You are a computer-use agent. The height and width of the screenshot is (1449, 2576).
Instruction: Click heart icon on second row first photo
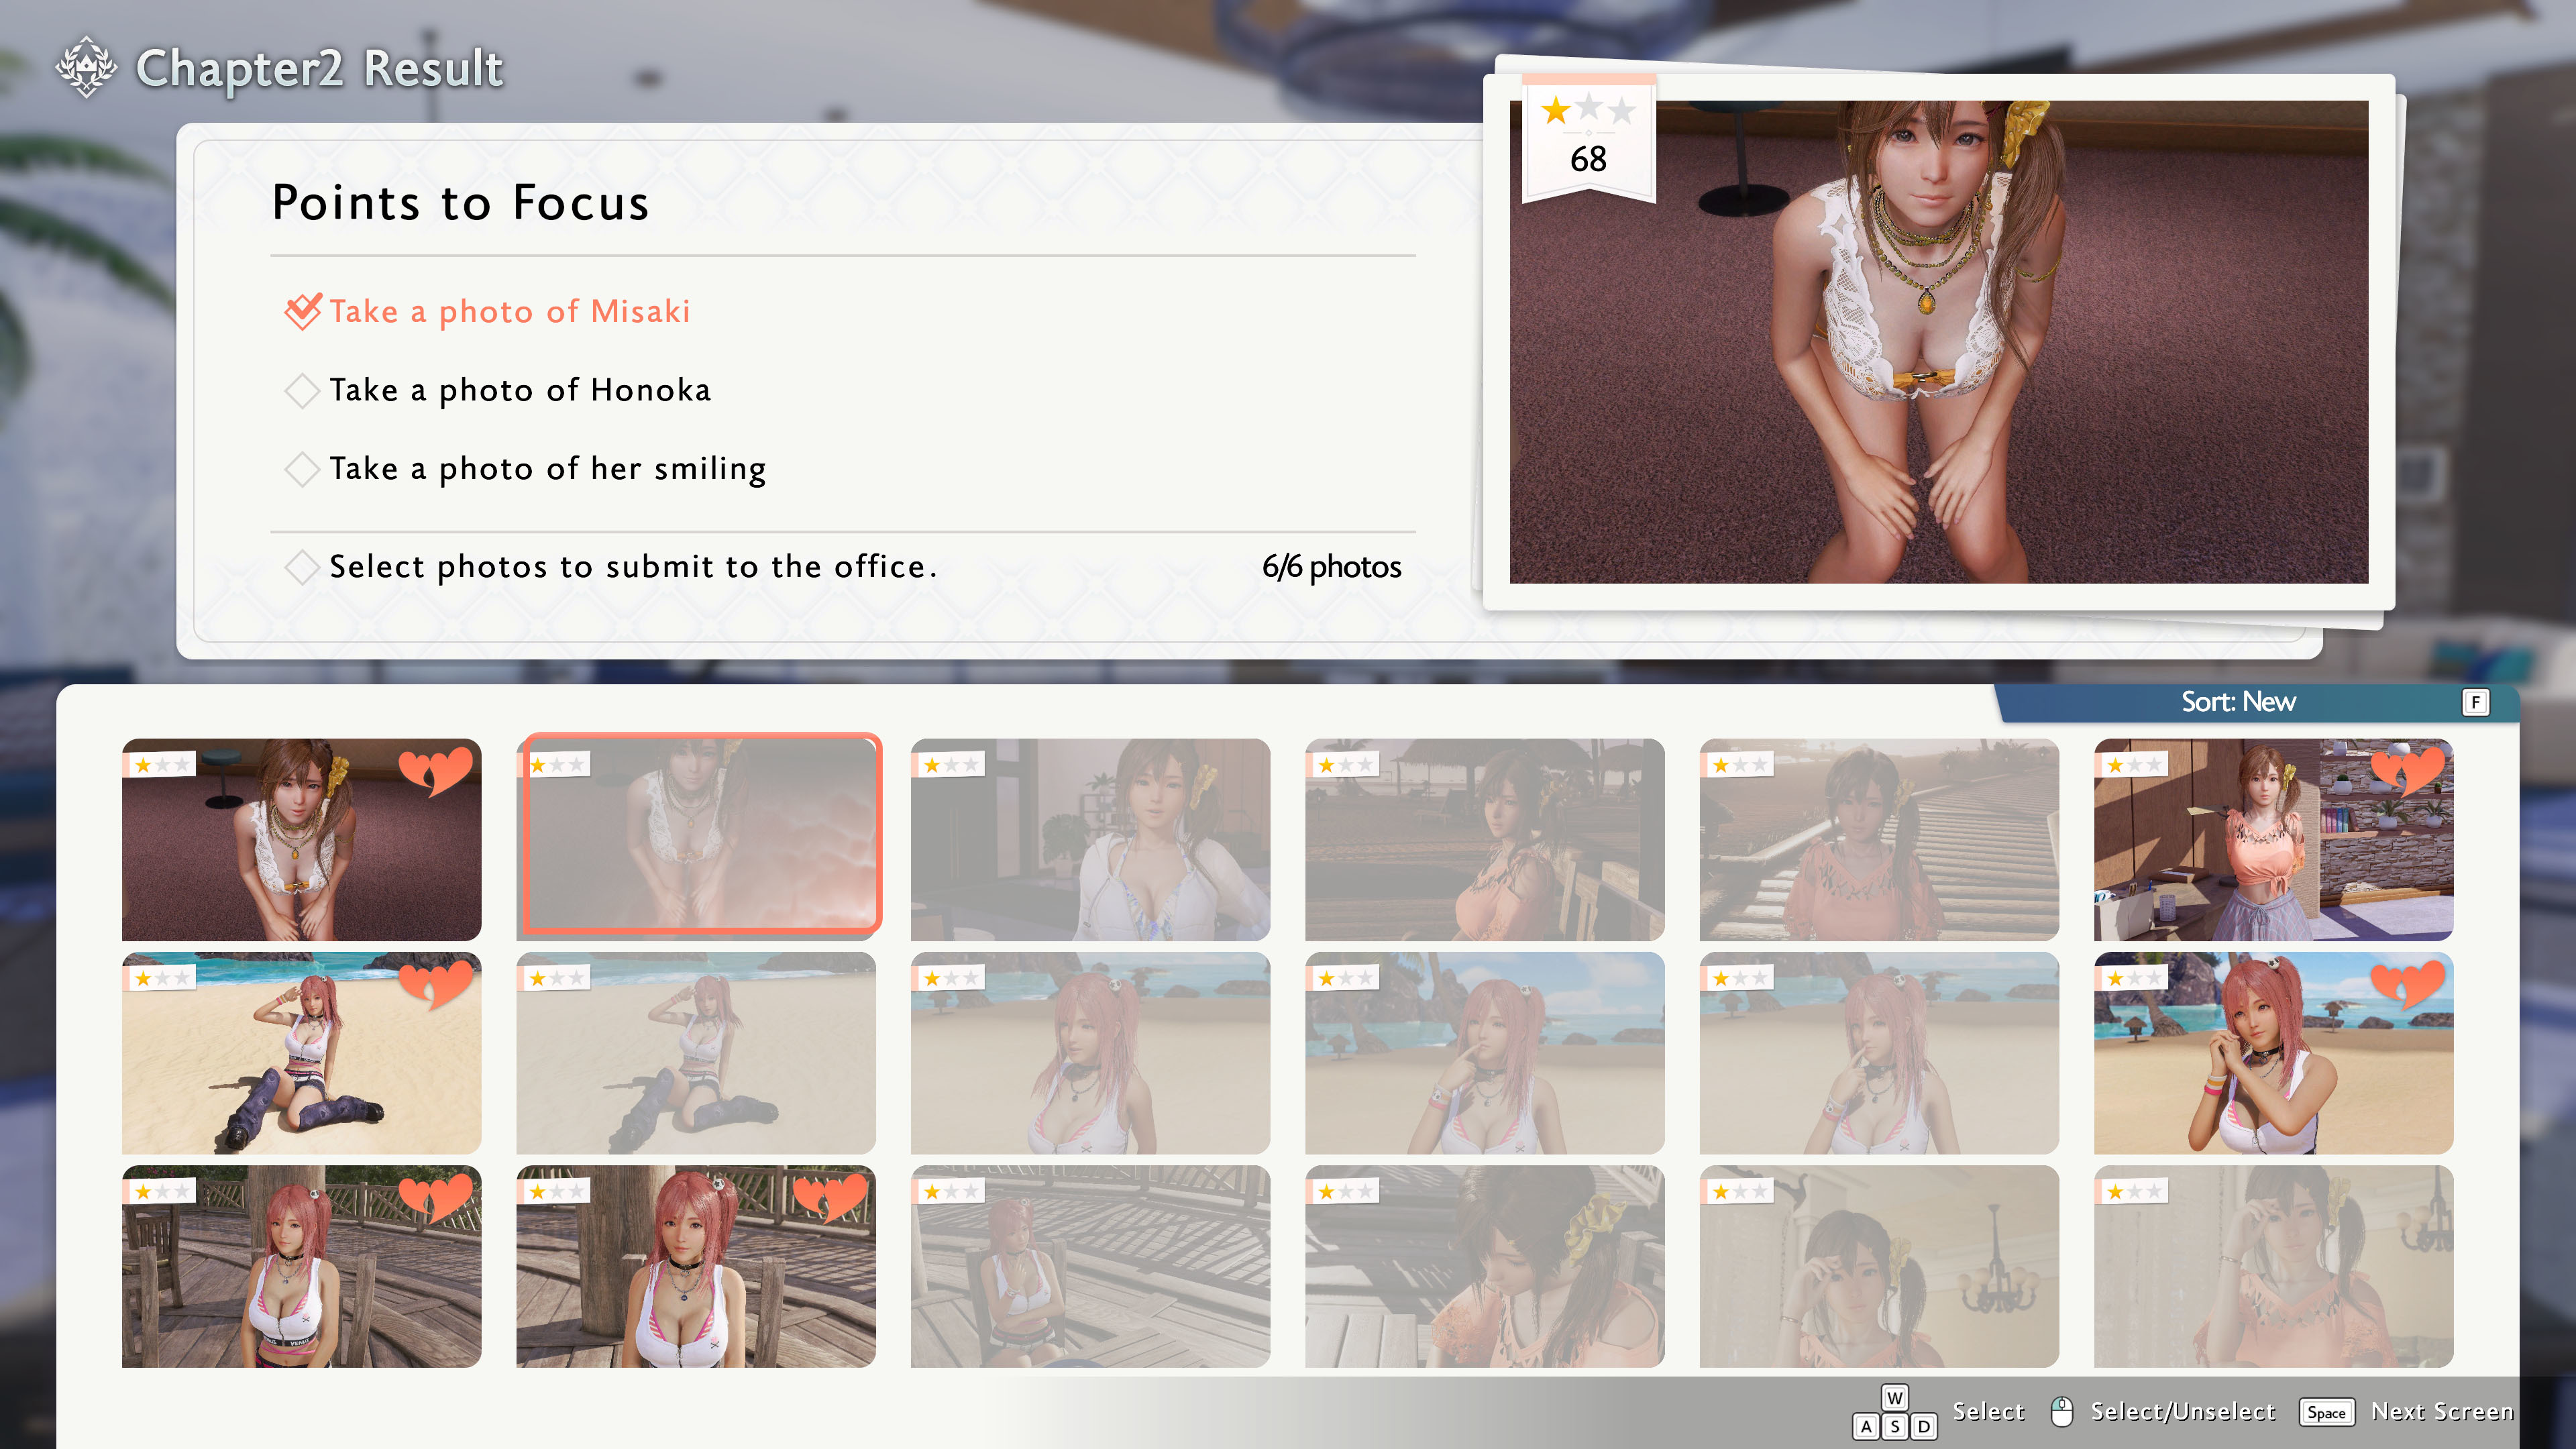point(435,984)
